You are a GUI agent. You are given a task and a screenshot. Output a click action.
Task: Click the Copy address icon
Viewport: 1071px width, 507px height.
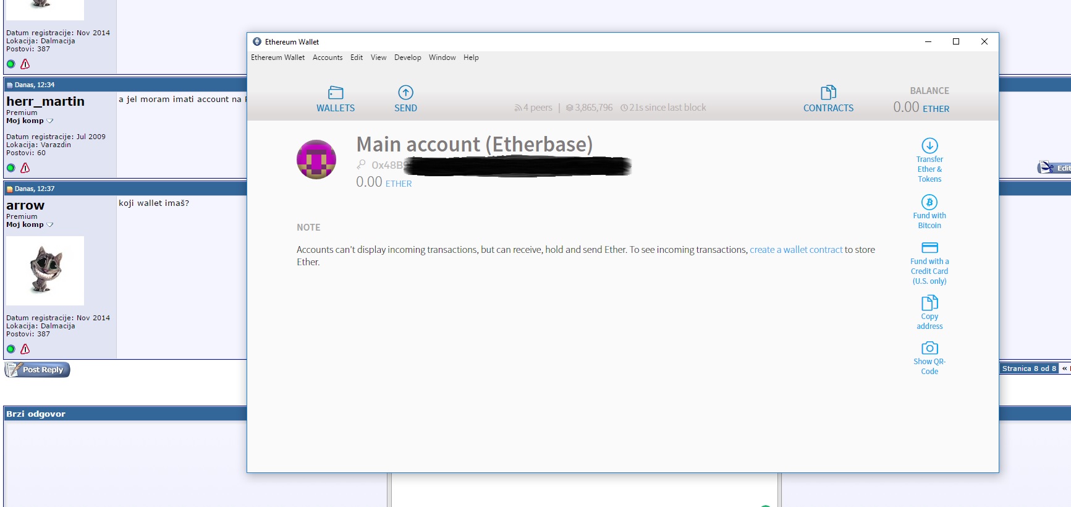click(929, 303)
